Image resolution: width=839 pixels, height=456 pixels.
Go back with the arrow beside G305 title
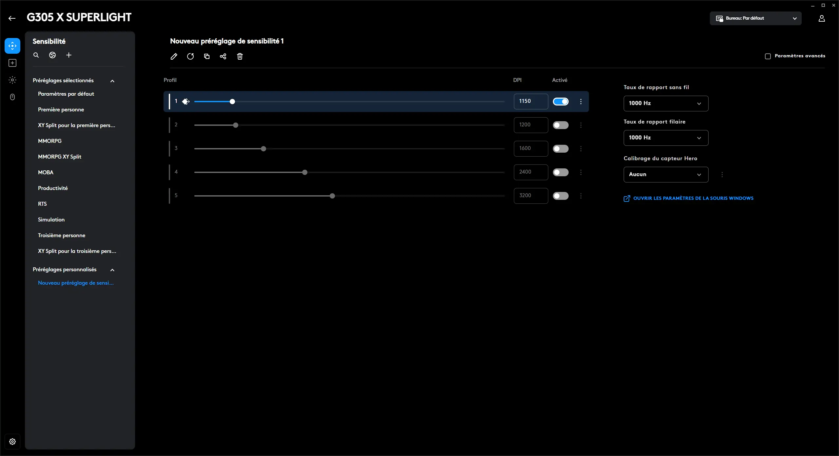tap(12, 18)
